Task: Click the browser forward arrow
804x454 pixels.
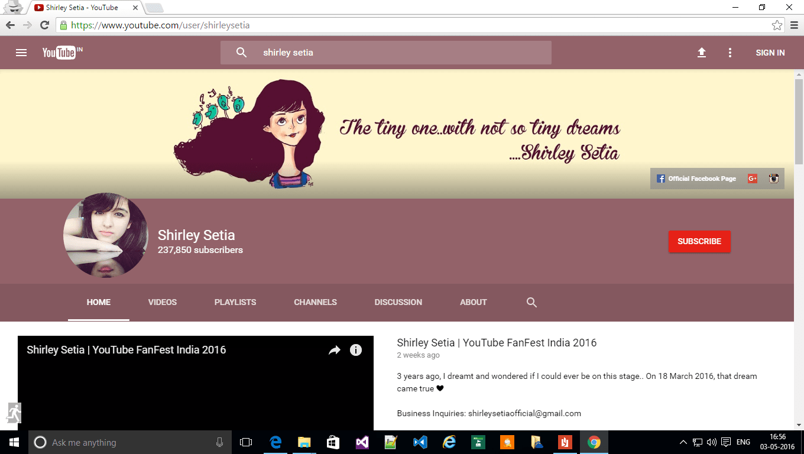Action: click(27, 25)
